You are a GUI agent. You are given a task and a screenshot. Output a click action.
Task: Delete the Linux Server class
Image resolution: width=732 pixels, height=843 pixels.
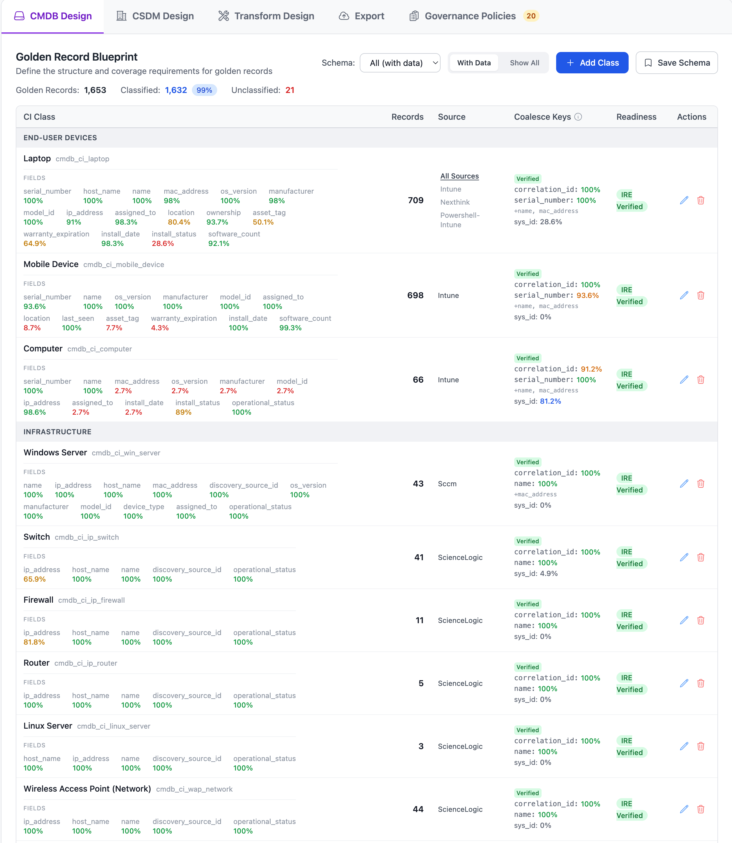[x=701, y=746]
